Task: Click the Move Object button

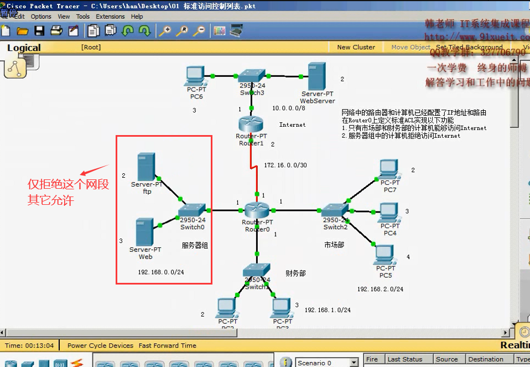Action: (411, 48)
